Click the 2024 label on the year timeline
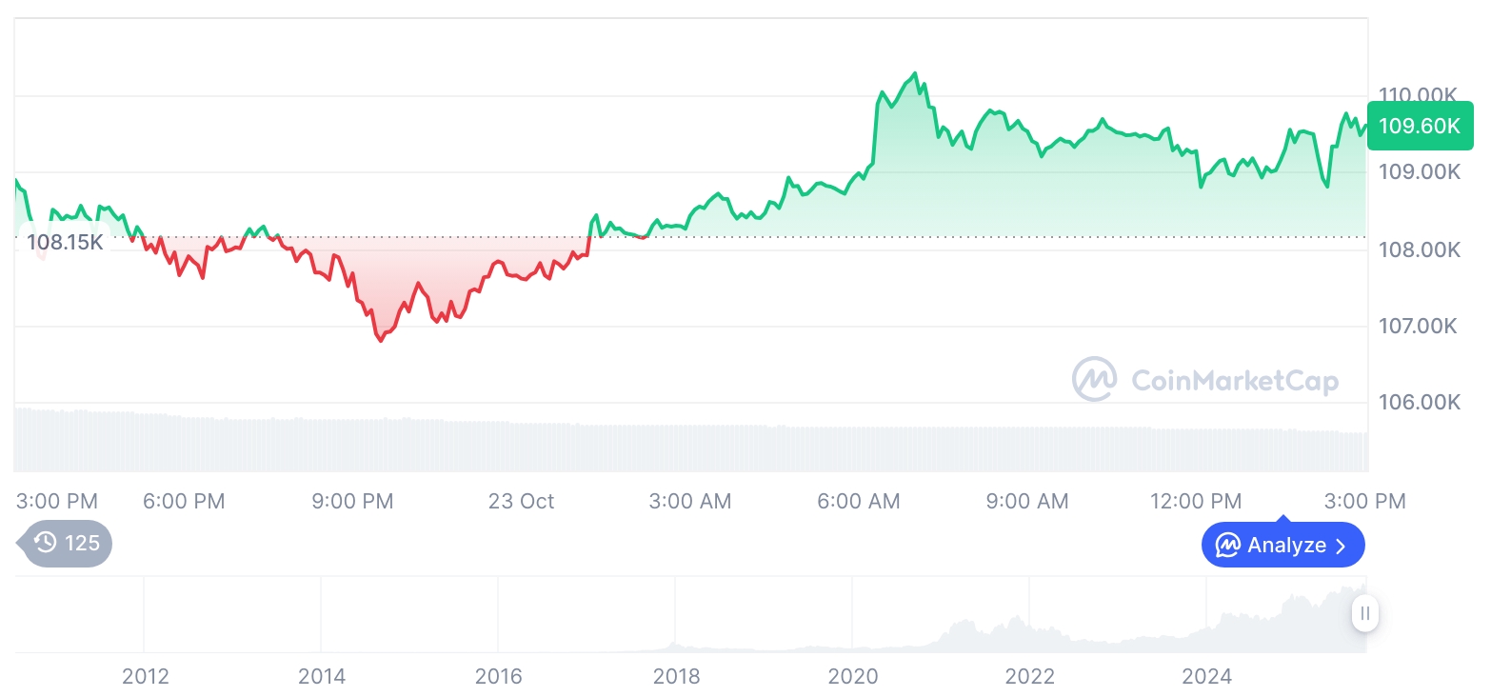This screenshot has height=697, width=1491. coord(1206,676)
